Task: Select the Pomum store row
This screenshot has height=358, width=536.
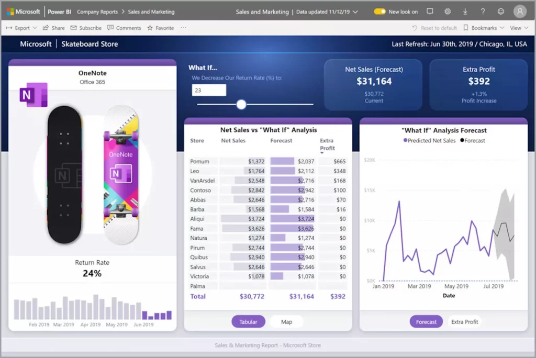Action: point(268,161)
